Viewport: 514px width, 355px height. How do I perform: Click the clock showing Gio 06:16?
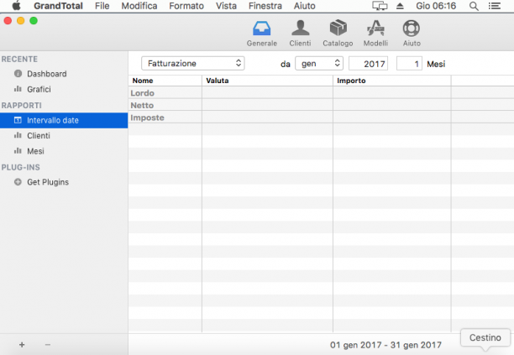click(x=436, y=6)
